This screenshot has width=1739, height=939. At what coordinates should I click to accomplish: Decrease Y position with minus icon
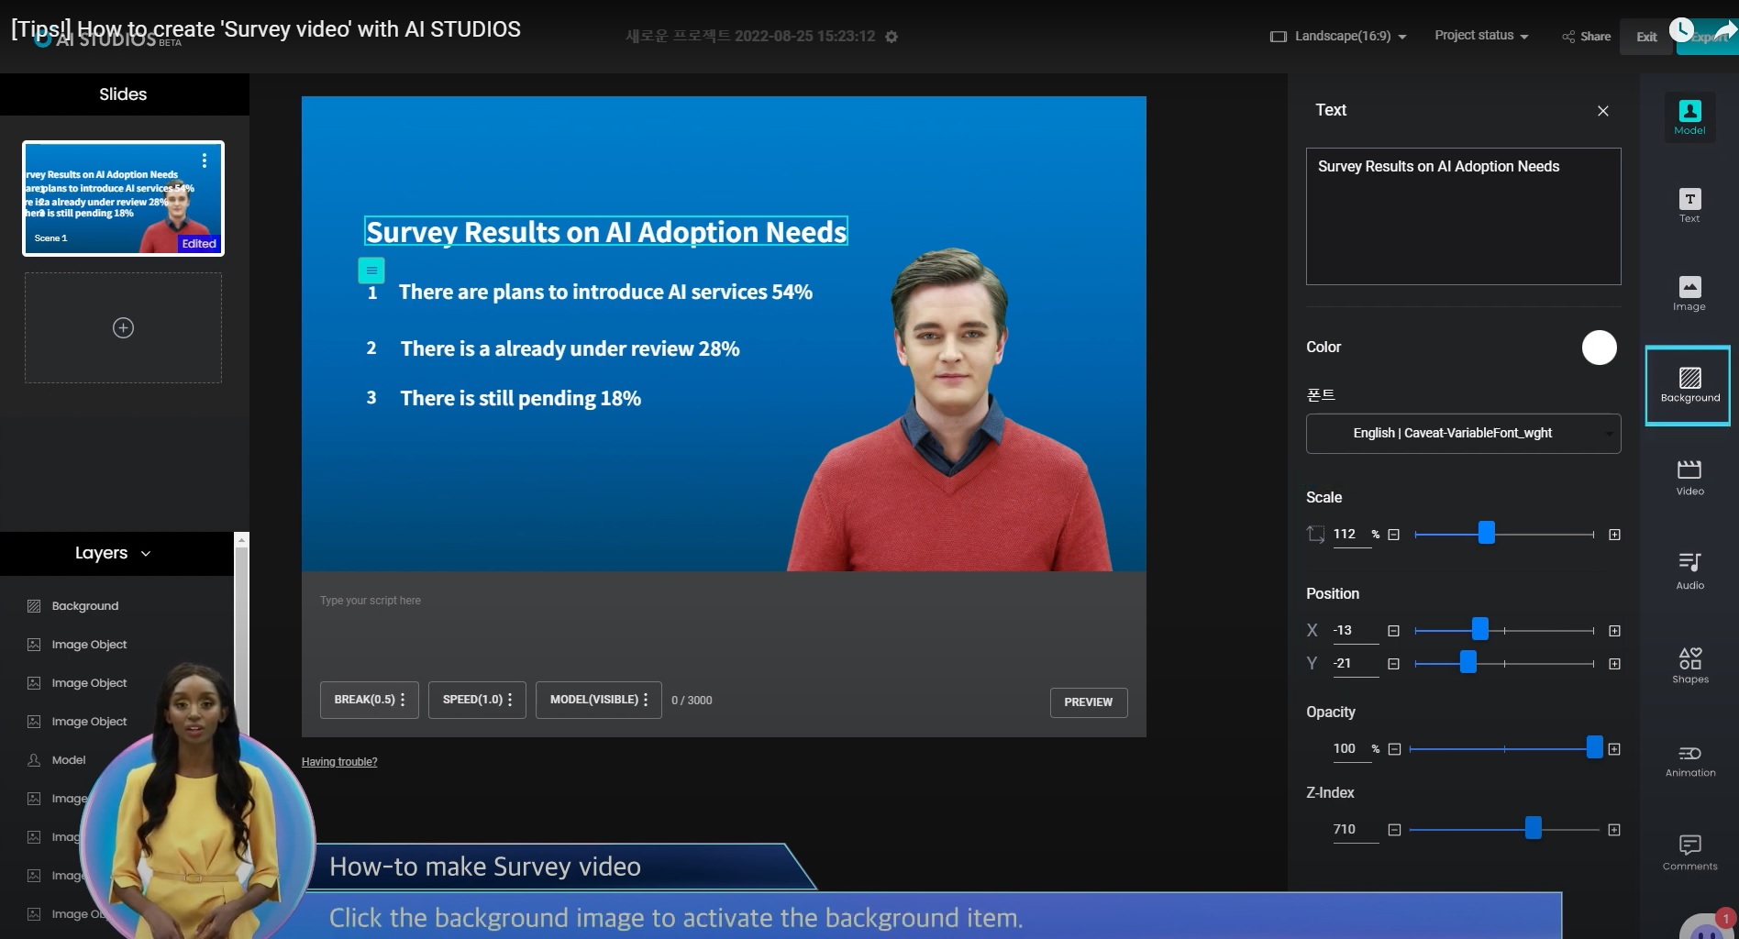point(1393,664)
